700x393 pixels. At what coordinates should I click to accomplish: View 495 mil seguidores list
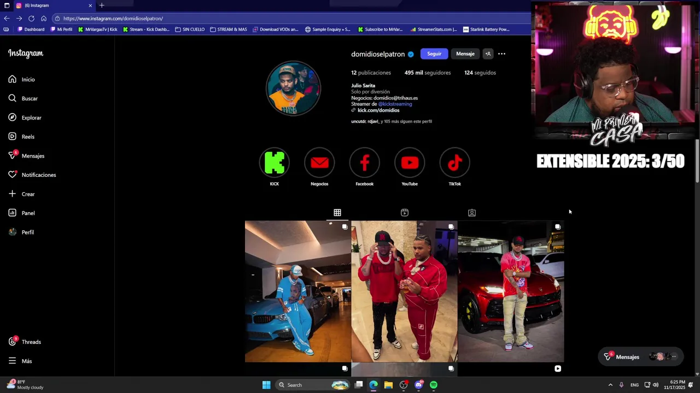(428, 73)
